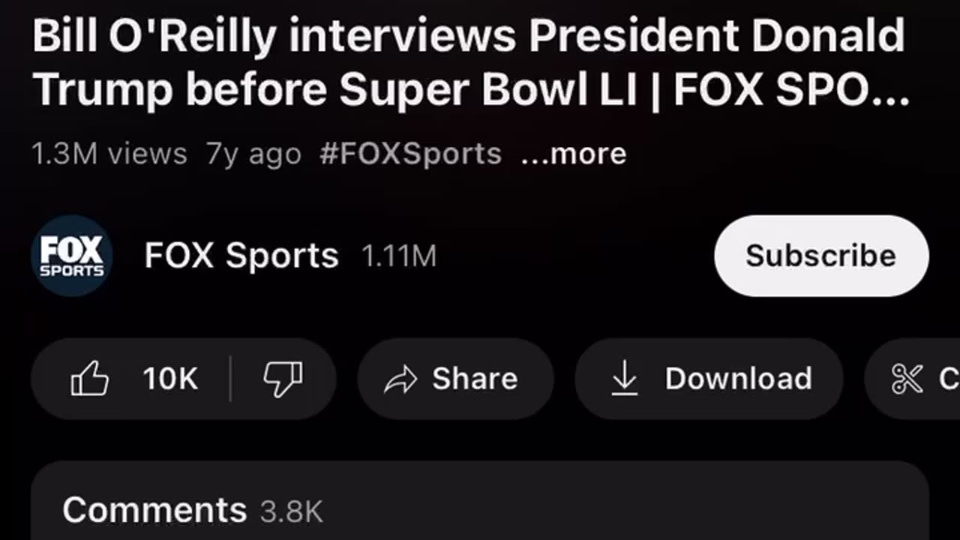The width and height of the screenshot is (960, 540).
Task: Go to the FOX Sports channel name
Action: [x=241, y=256]
